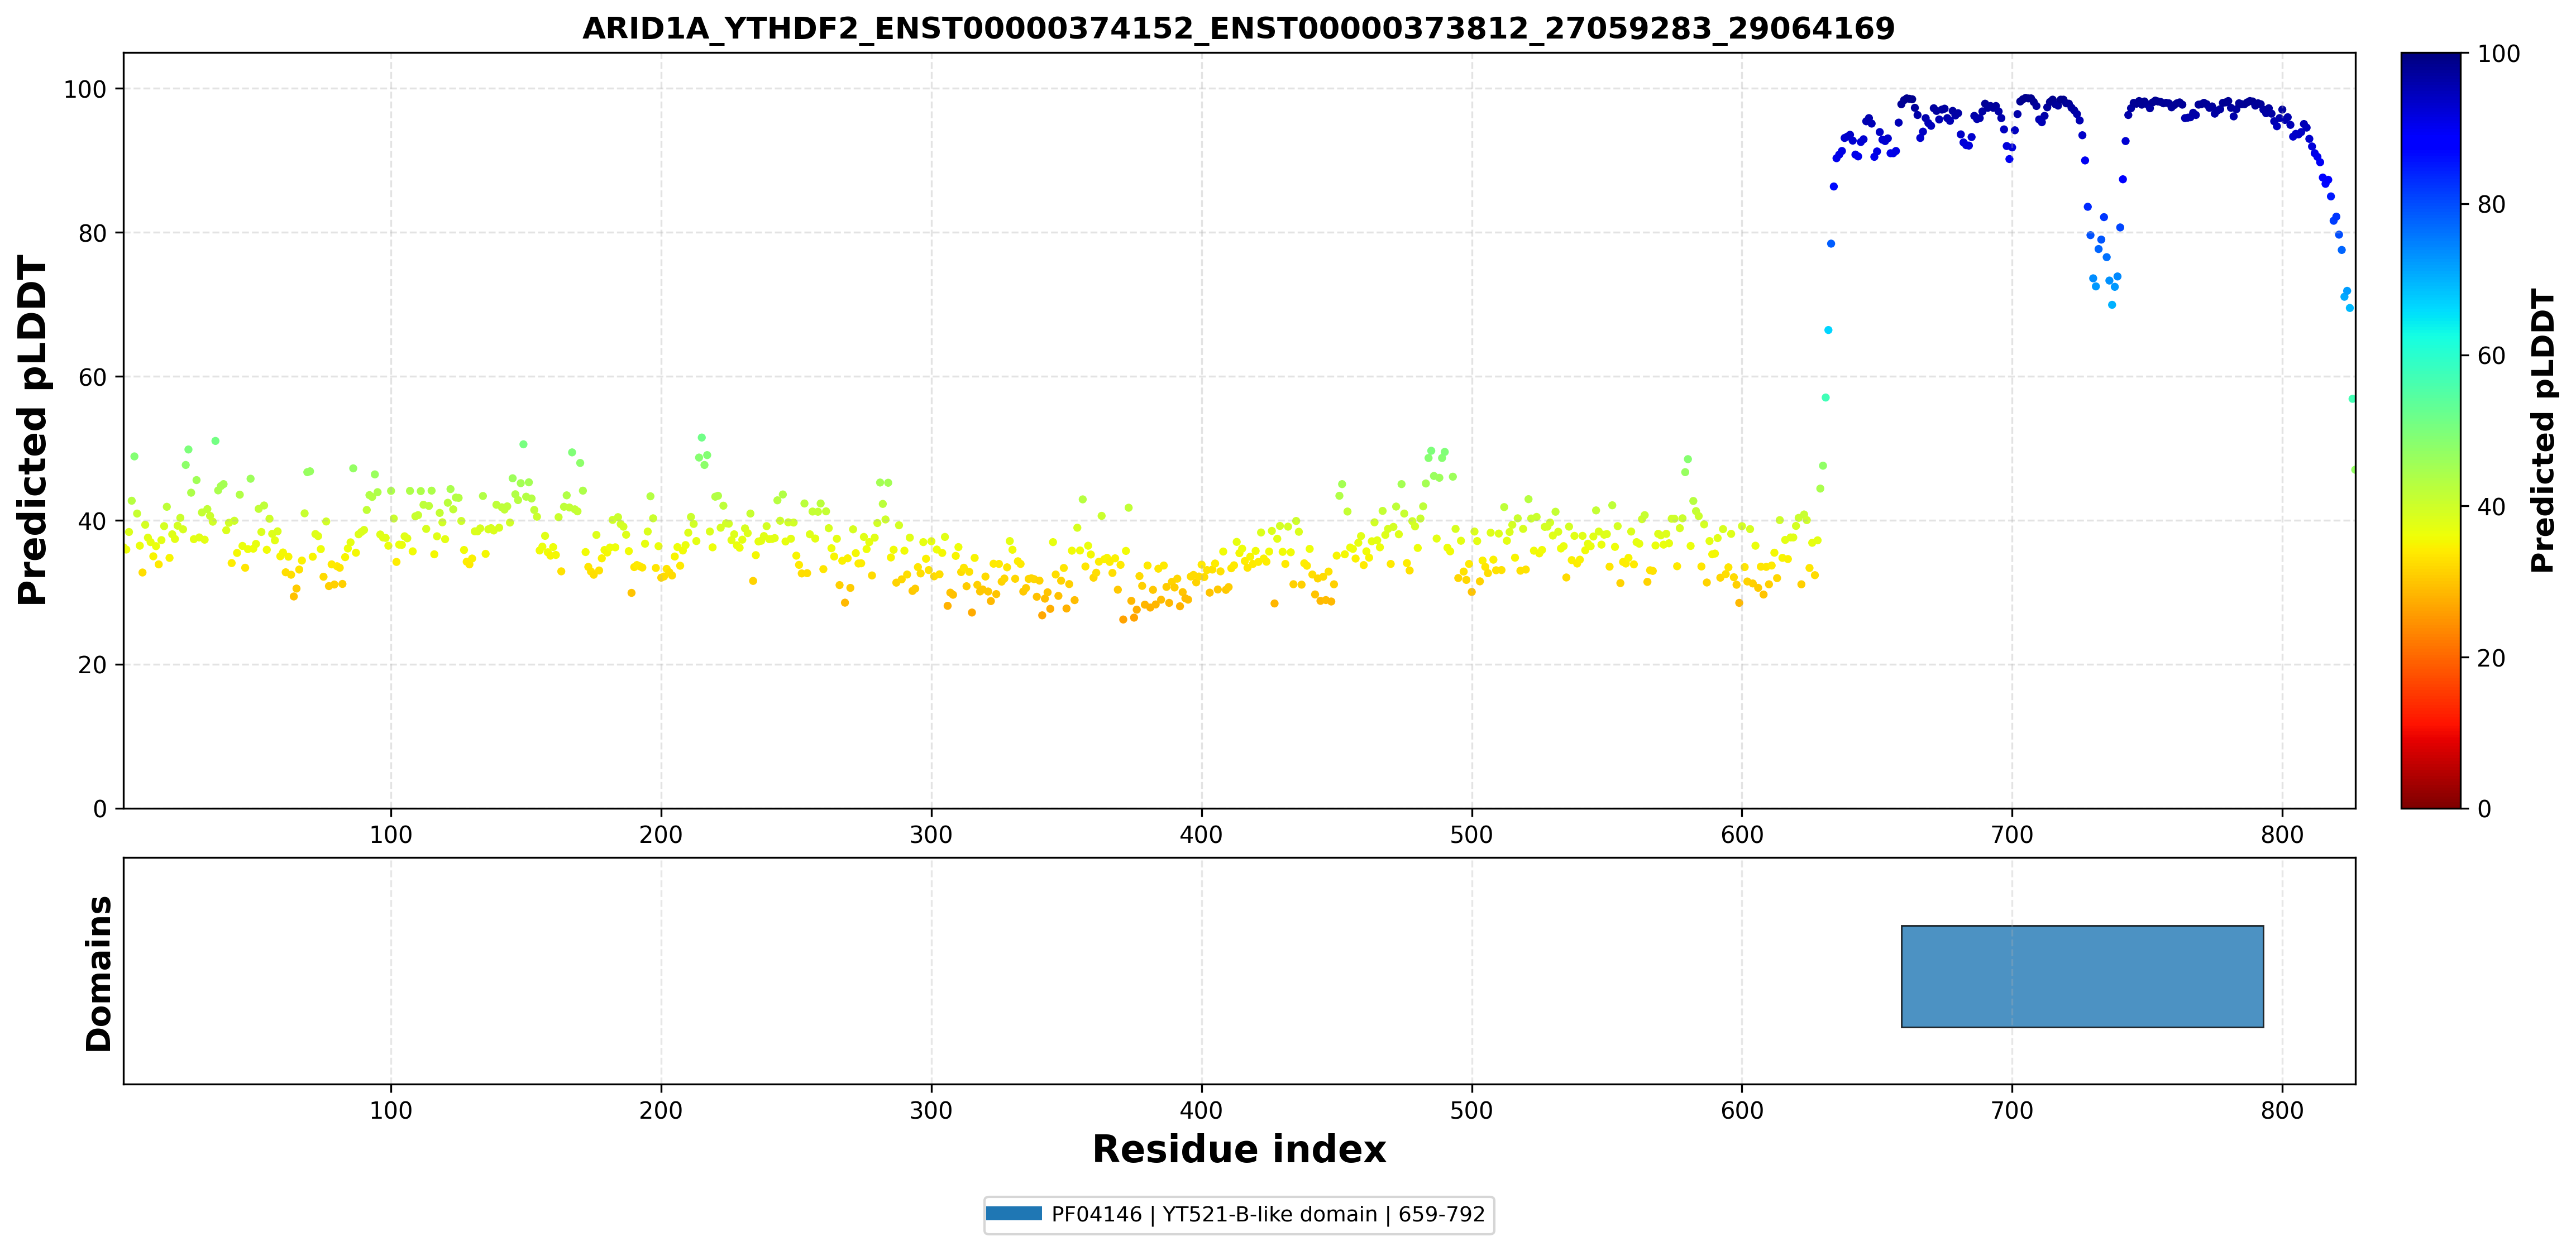The image size is (2576, 1251).
Task: Click the plot title ARID1A_YTHDF2 text
Action: [x=1238, y=28]
